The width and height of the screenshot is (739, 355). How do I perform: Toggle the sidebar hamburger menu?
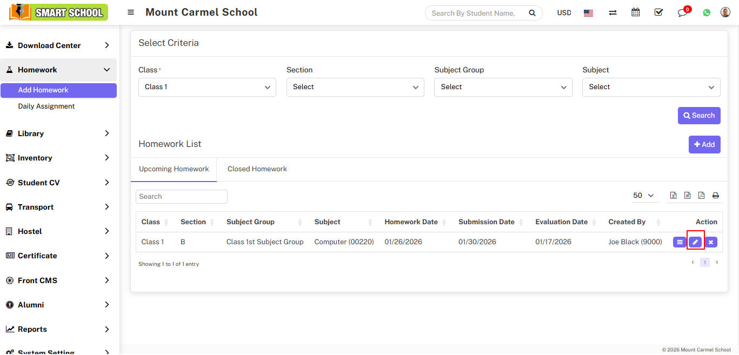pyautogui.click(x=131, y=12)
